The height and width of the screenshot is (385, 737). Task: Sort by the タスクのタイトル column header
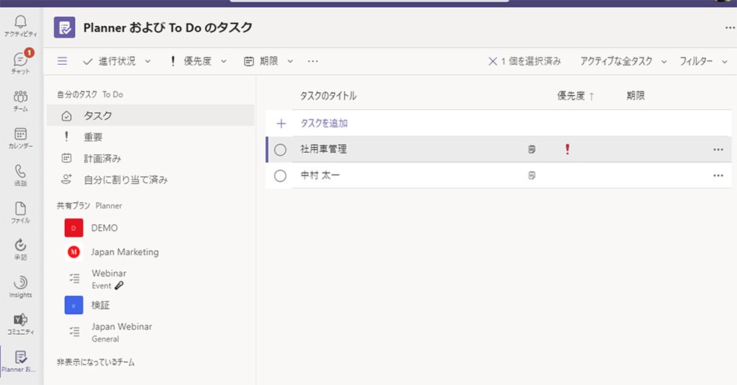(328, 96)
